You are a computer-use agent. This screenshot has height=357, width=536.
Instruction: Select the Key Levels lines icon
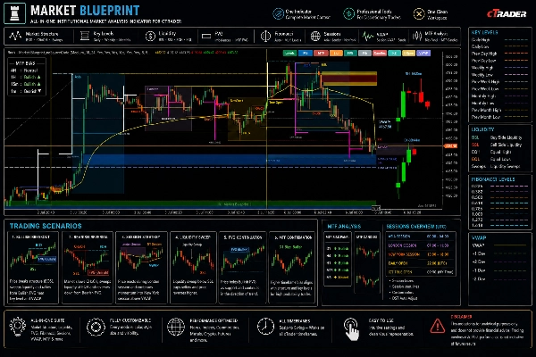85,36
